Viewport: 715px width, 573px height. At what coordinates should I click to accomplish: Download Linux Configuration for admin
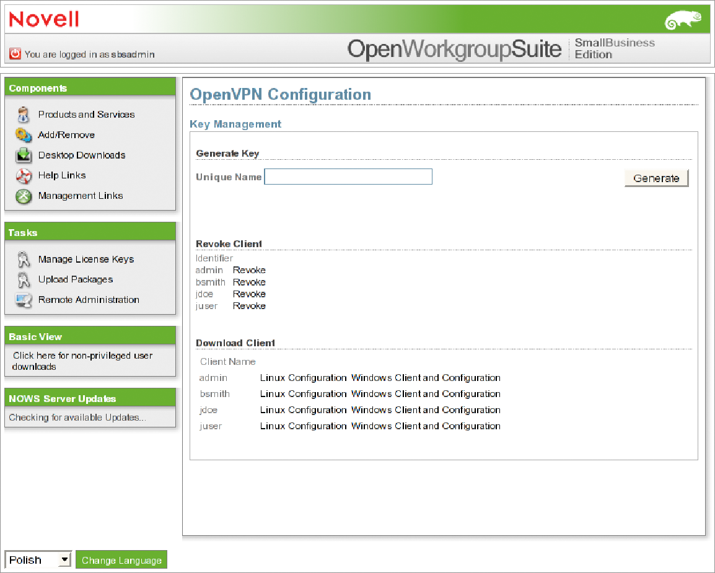pos(303,378)
